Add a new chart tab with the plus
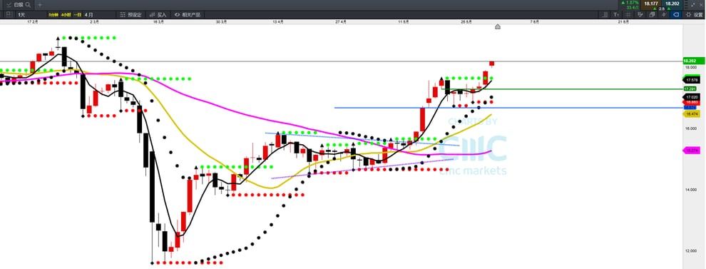 pyautogui.click(x=40, y=5)
